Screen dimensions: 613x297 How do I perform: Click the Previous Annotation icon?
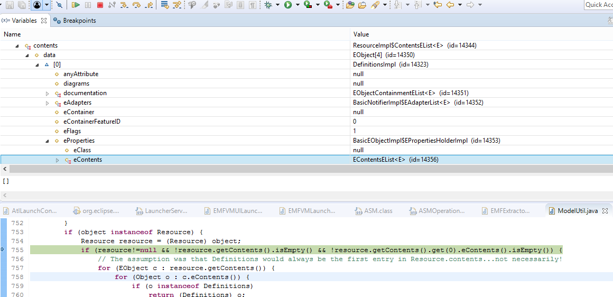pos(417,5)
